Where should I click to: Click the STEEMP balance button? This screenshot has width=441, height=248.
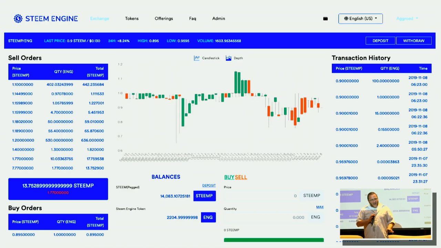[204, 196]
